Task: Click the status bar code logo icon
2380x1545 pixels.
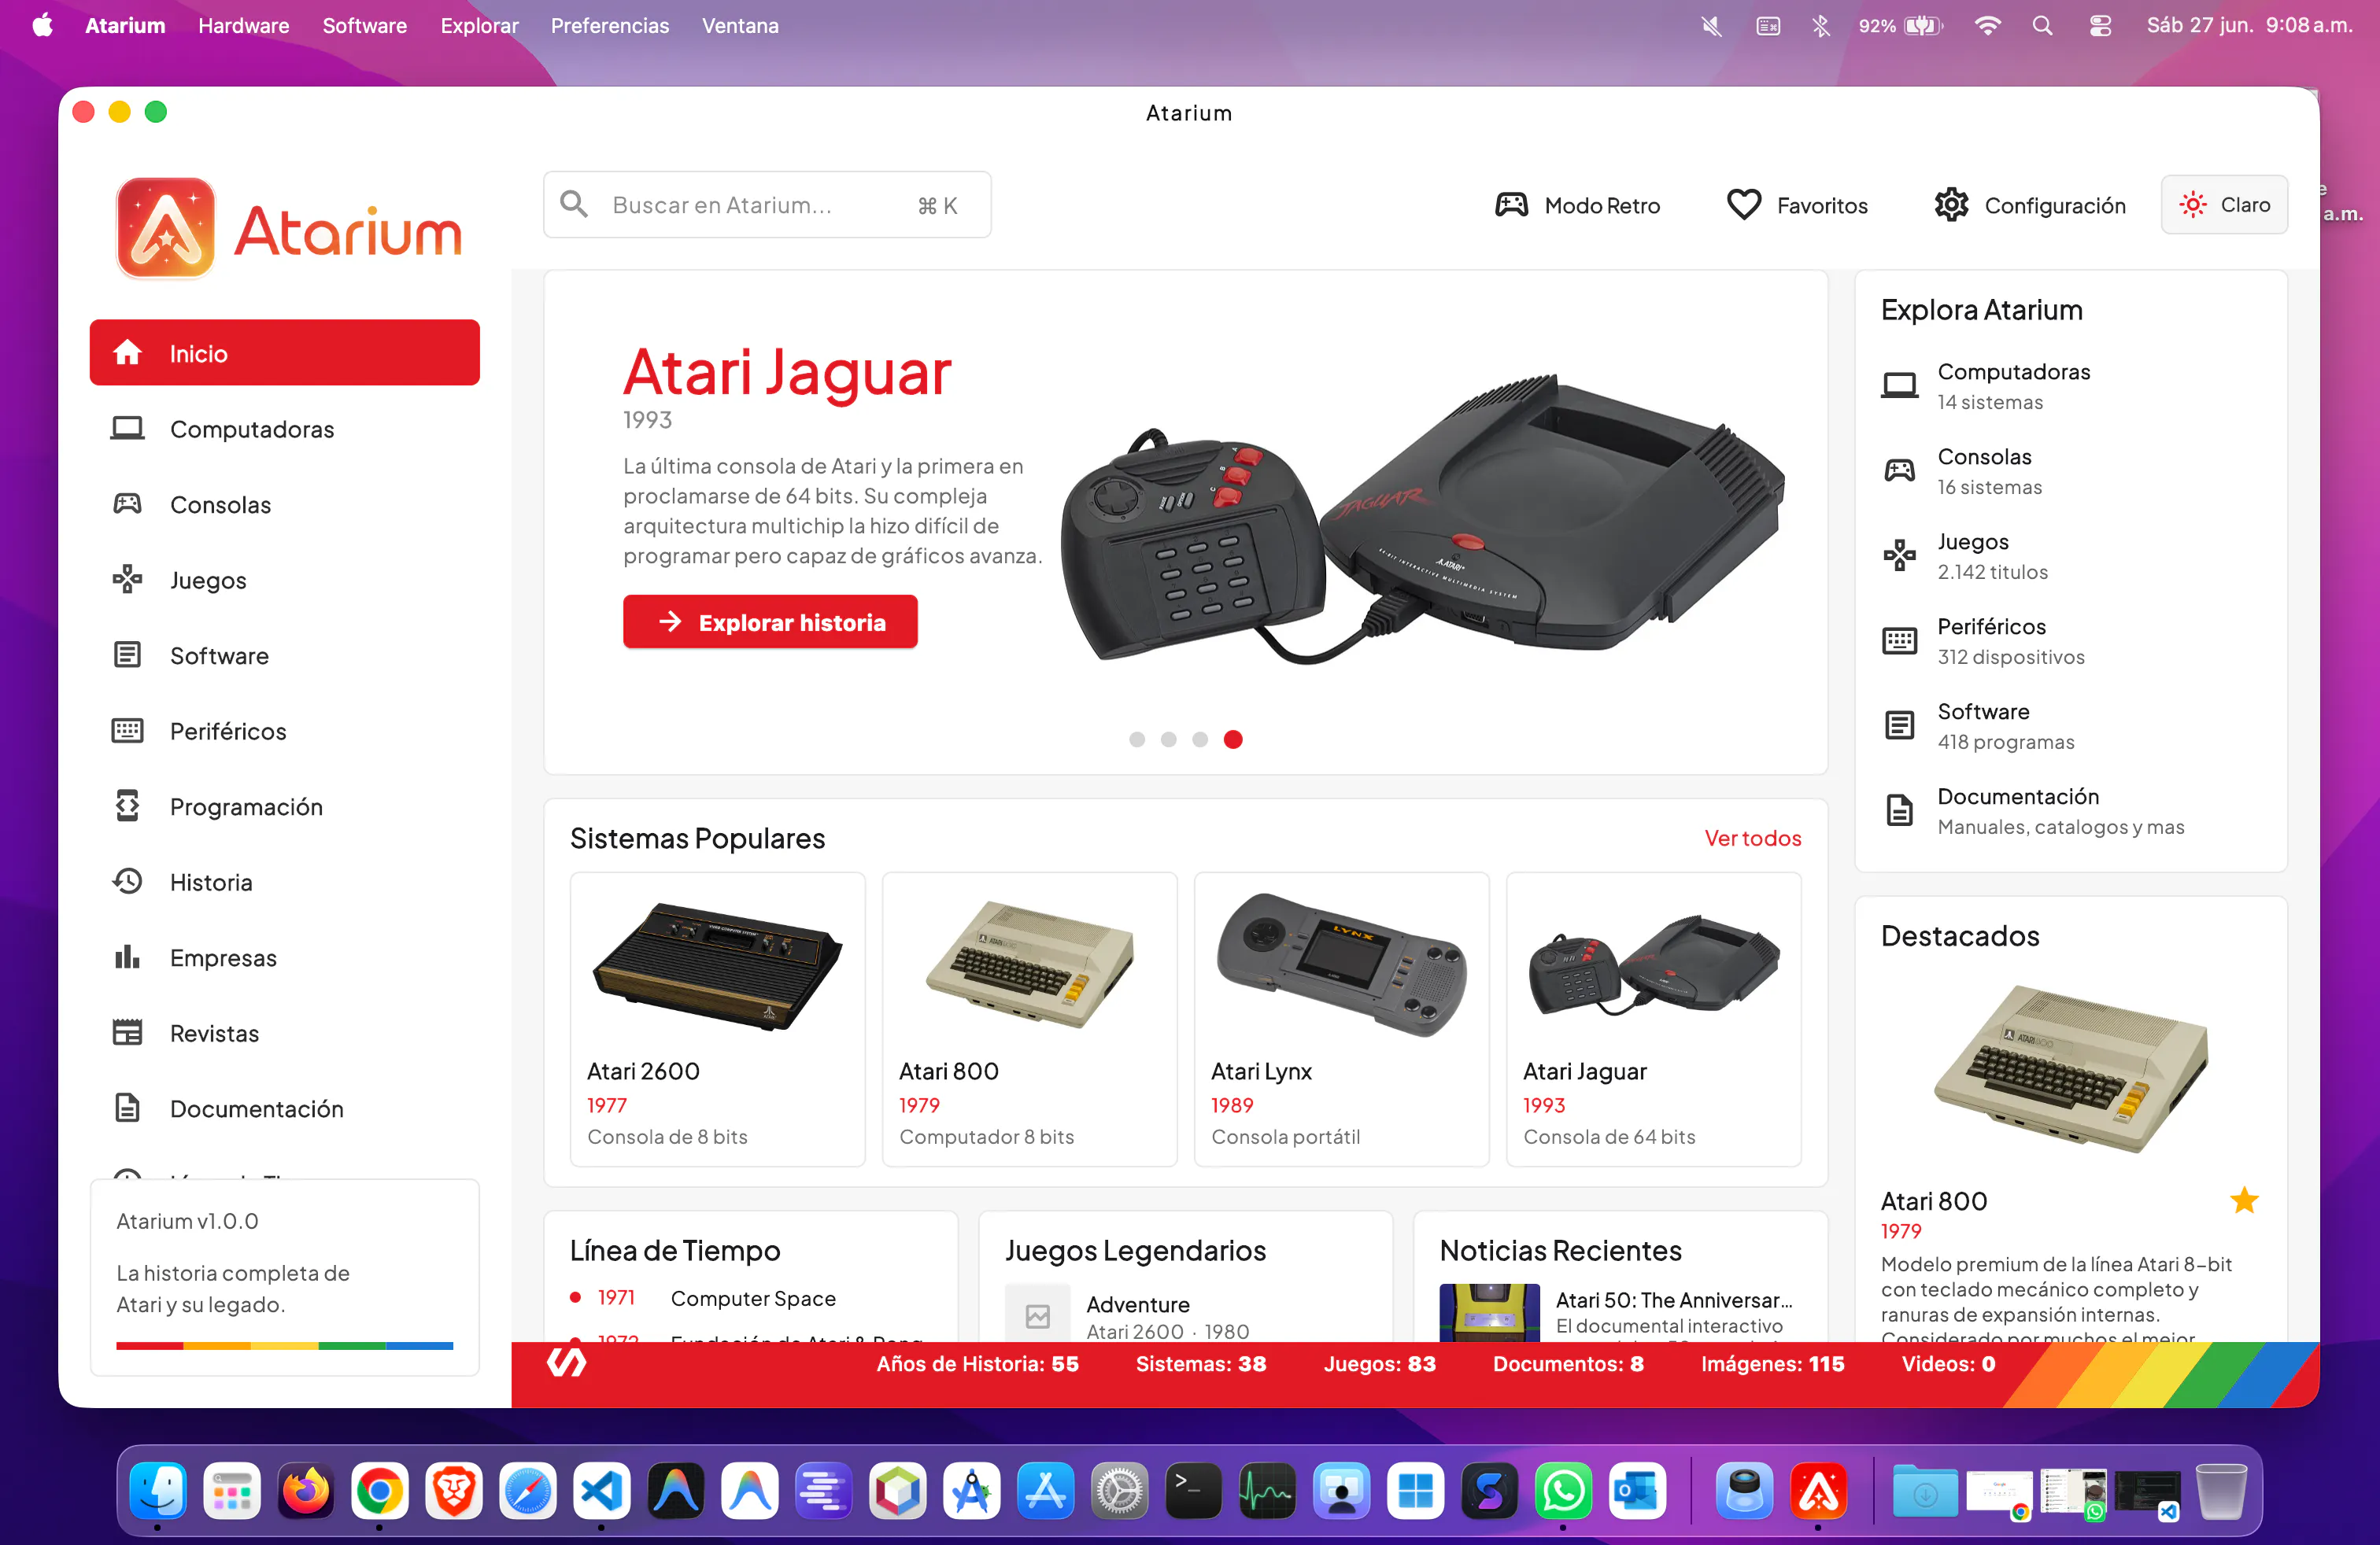Action: coord(566,1362)
